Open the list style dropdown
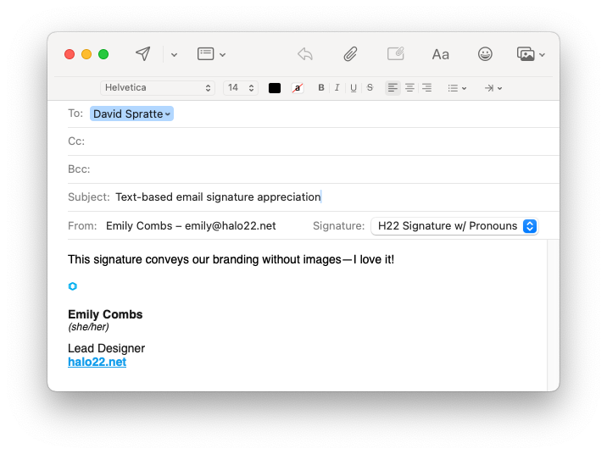Screen dimensions: 607x454 (457, 88)
